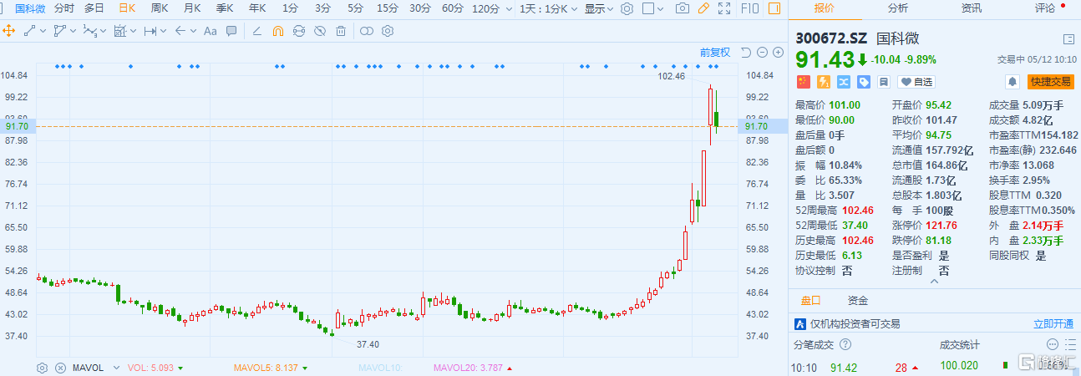The width and height of the screenshot is (1081, 376).
Task: Pick the line segment drawing tool
Action: [30, 31]
